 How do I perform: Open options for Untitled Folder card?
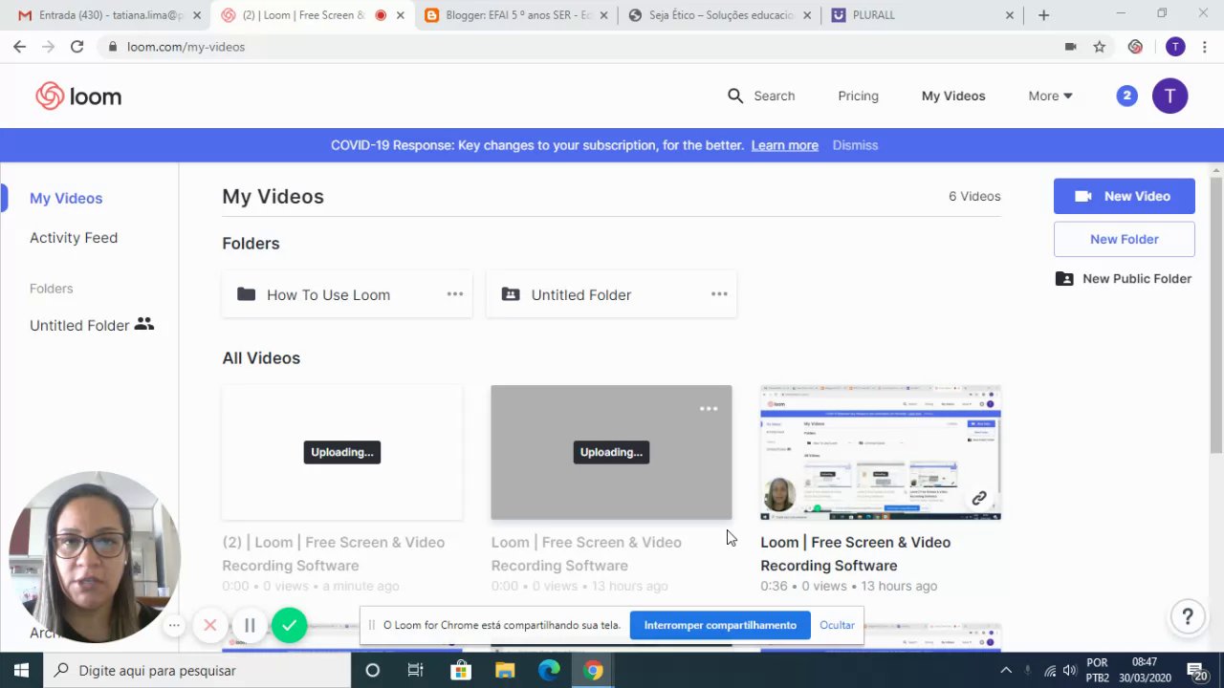[x=719, y=294]
